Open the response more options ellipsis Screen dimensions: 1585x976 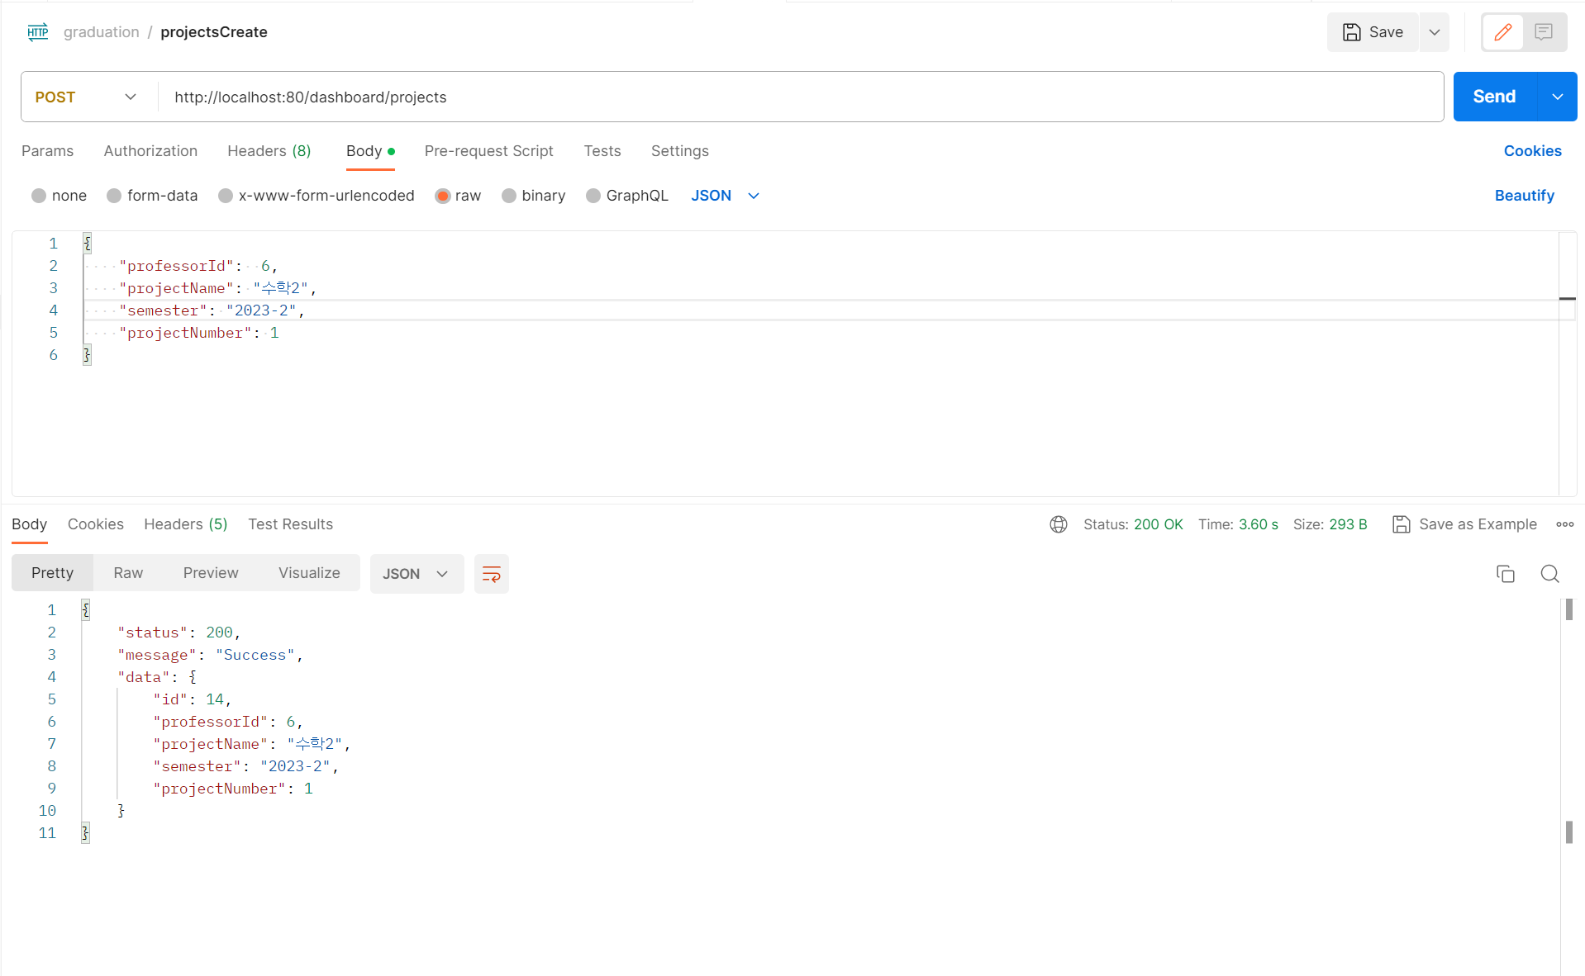[x=1564, y=524]
